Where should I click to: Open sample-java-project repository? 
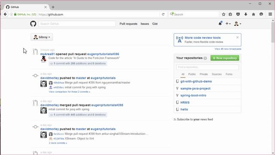(x=196, y=88)
